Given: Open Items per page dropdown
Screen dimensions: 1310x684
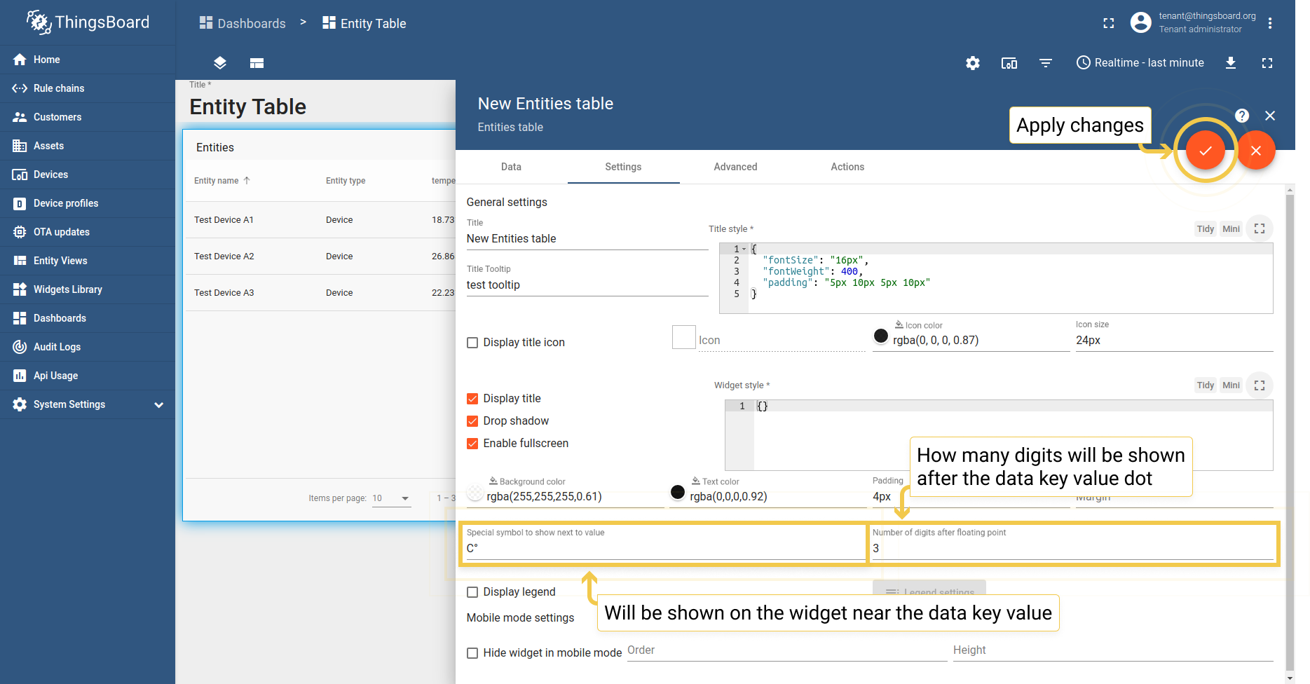Looking at the screenshot, I should click(x=391, y=498).
